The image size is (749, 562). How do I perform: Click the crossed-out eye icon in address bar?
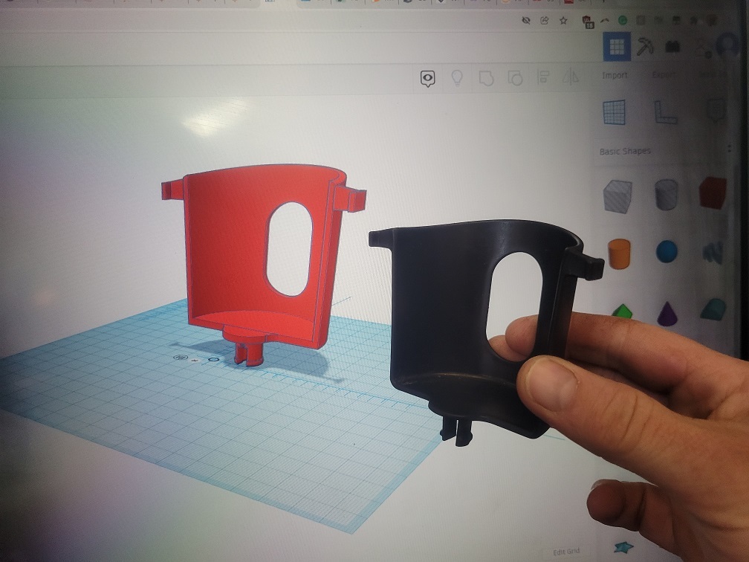(526, 20)
